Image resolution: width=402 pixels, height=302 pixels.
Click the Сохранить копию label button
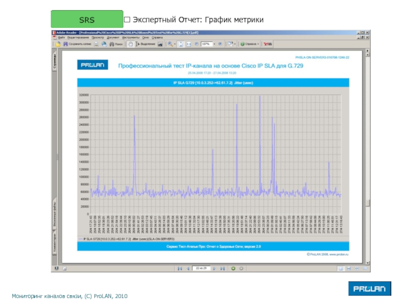pyautogui.click(x=80, y=44)
